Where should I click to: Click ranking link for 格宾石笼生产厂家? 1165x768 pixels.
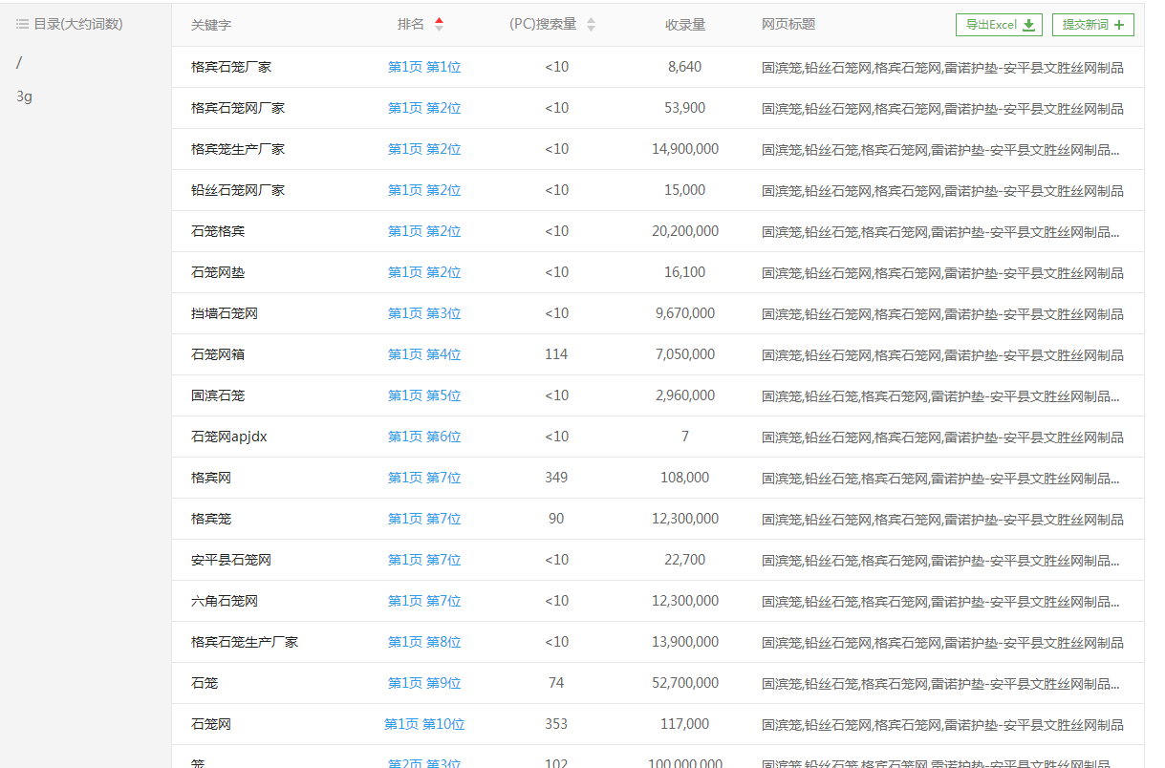(x=423, y=642)
